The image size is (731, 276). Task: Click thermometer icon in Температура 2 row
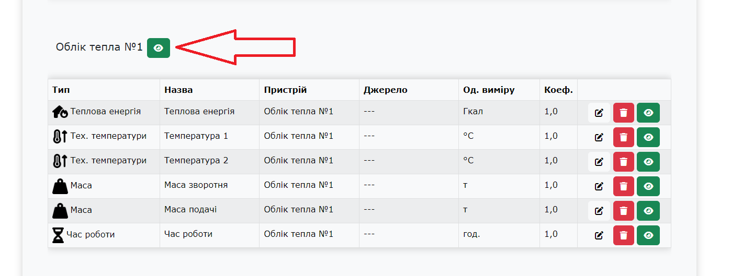click(60, 161)
